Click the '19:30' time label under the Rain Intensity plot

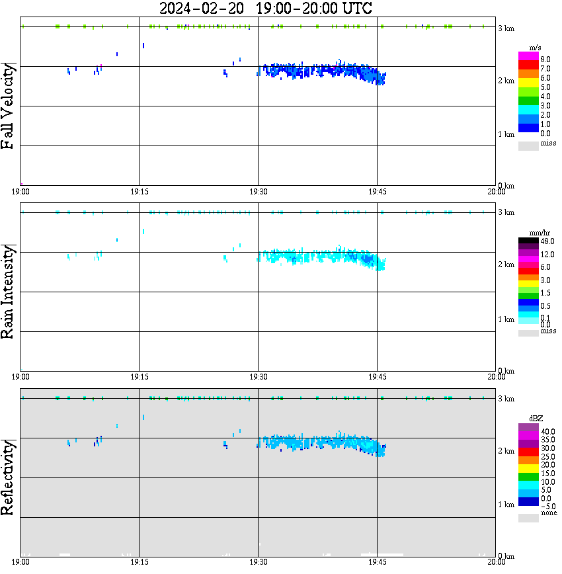259,377
